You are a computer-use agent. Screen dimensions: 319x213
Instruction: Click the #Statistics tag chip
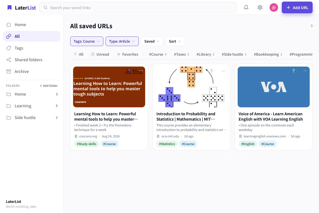[x=167, y=144]
